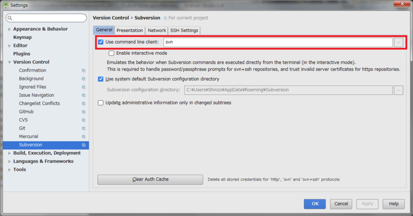Confirm settings with OK
The width and height of the screenshot is (413, 216).
coord(315,204)
